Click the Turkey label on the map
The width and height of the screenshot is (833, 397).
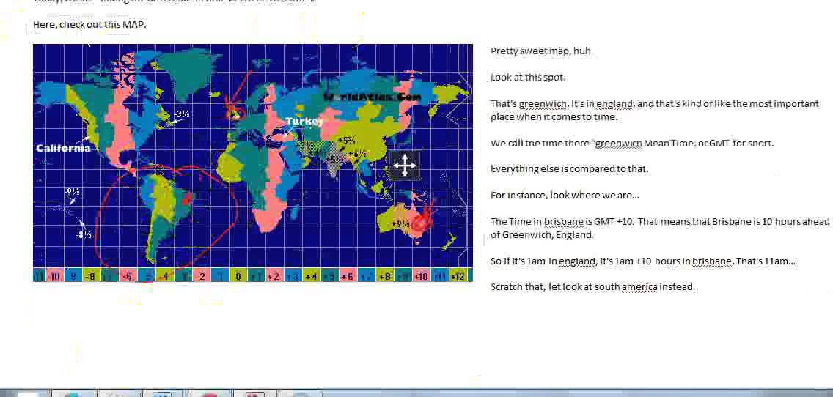tap(304, 122)
